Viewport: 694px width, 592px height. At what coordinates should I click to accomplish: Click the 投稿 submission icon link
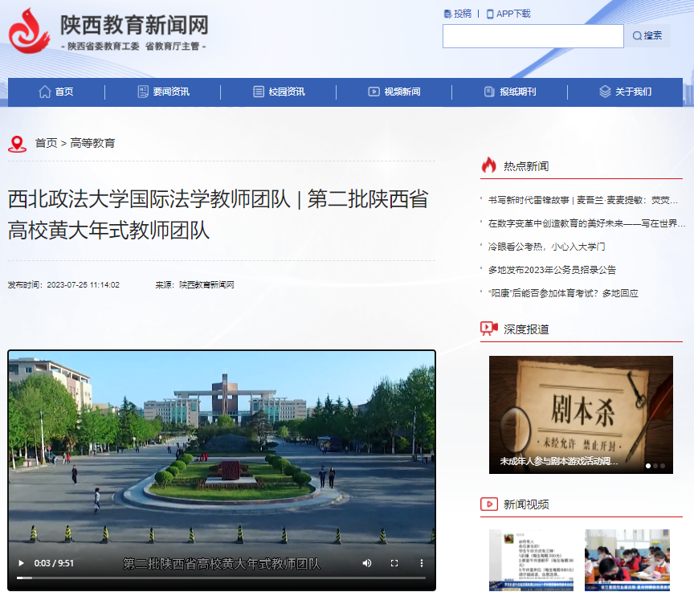tap(457, 14)
